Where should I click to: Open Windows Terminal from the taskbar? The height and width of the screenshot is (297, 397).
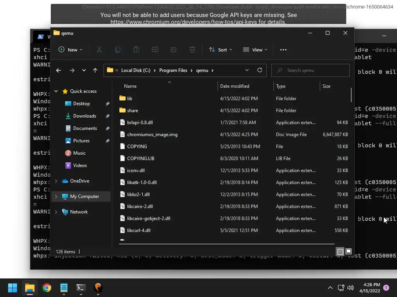click(x=81, y=288)
